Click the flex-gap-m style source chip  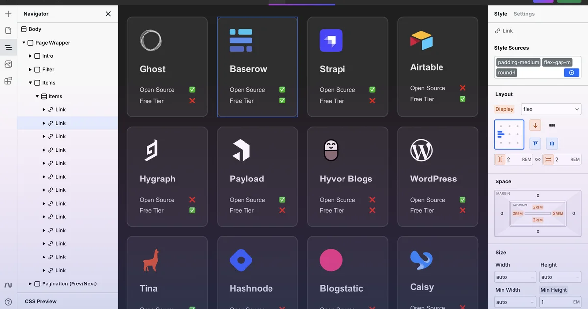click(558, 62)
